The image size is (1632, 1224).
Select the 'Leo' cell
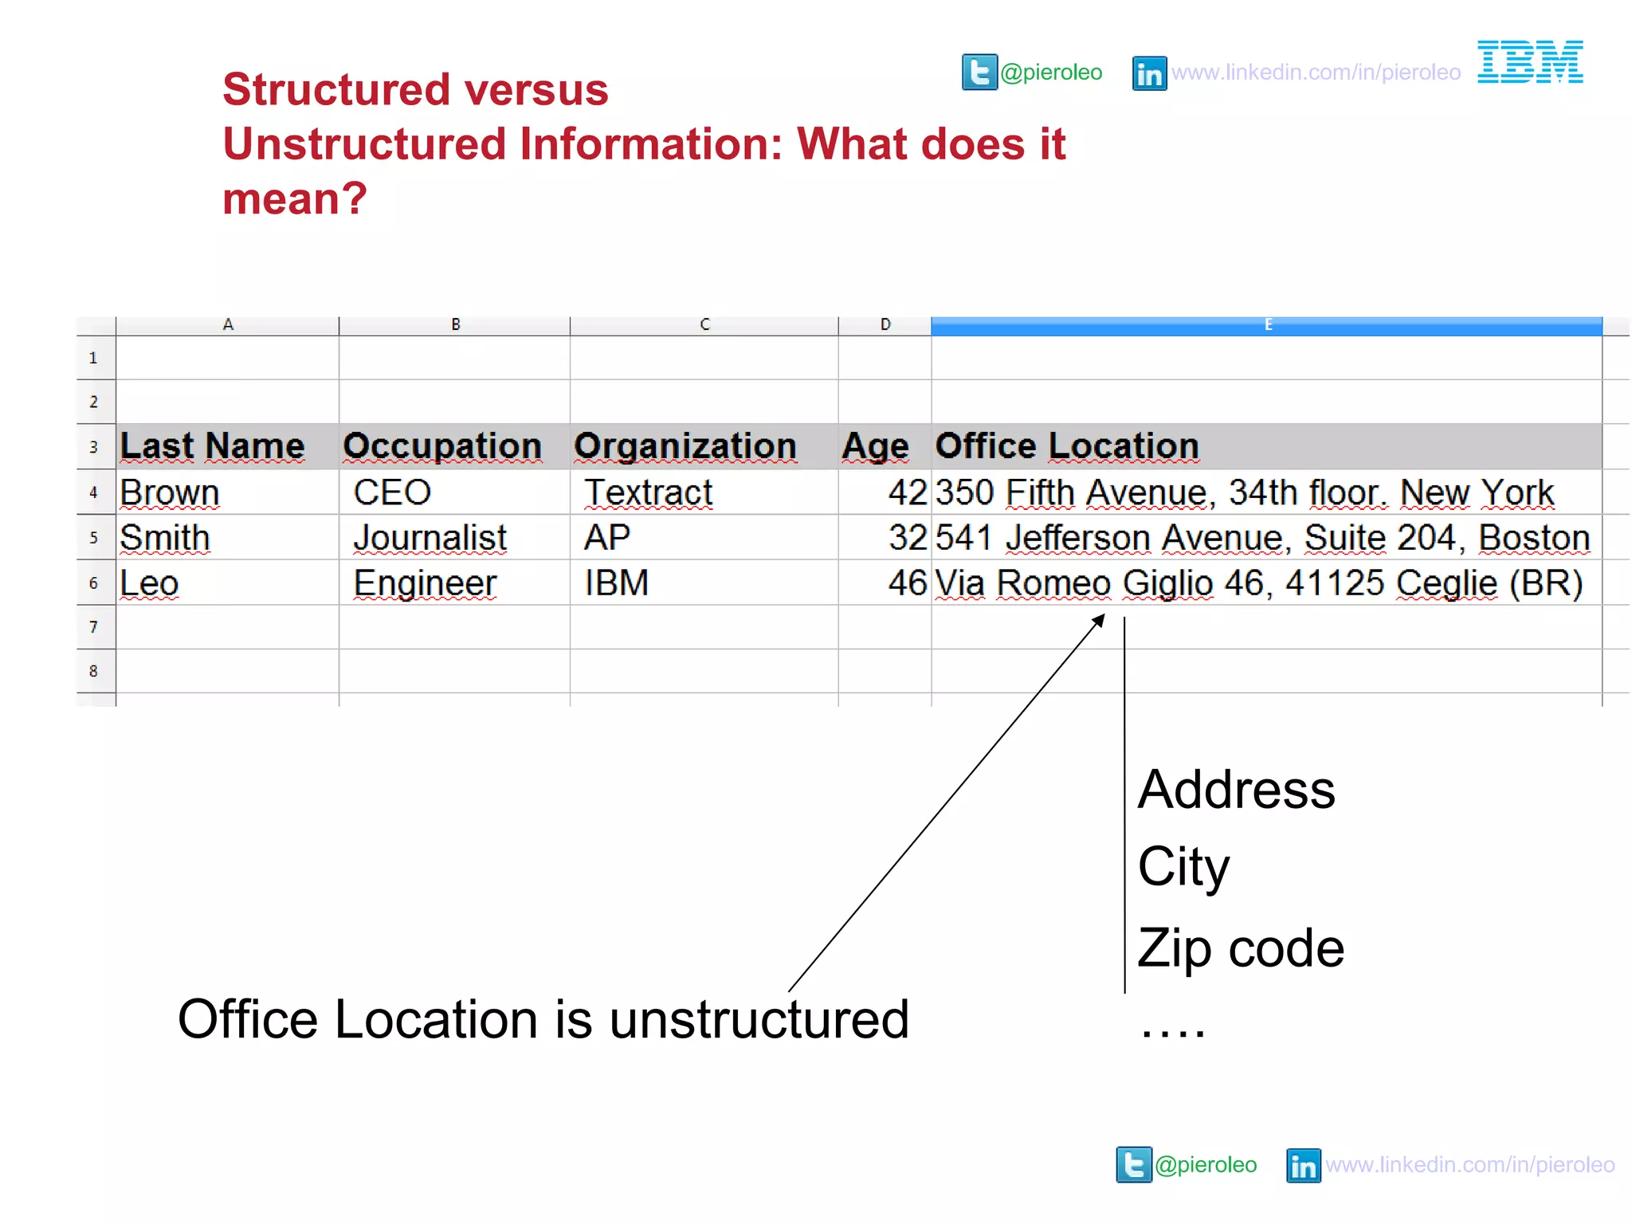click(228, 583)
